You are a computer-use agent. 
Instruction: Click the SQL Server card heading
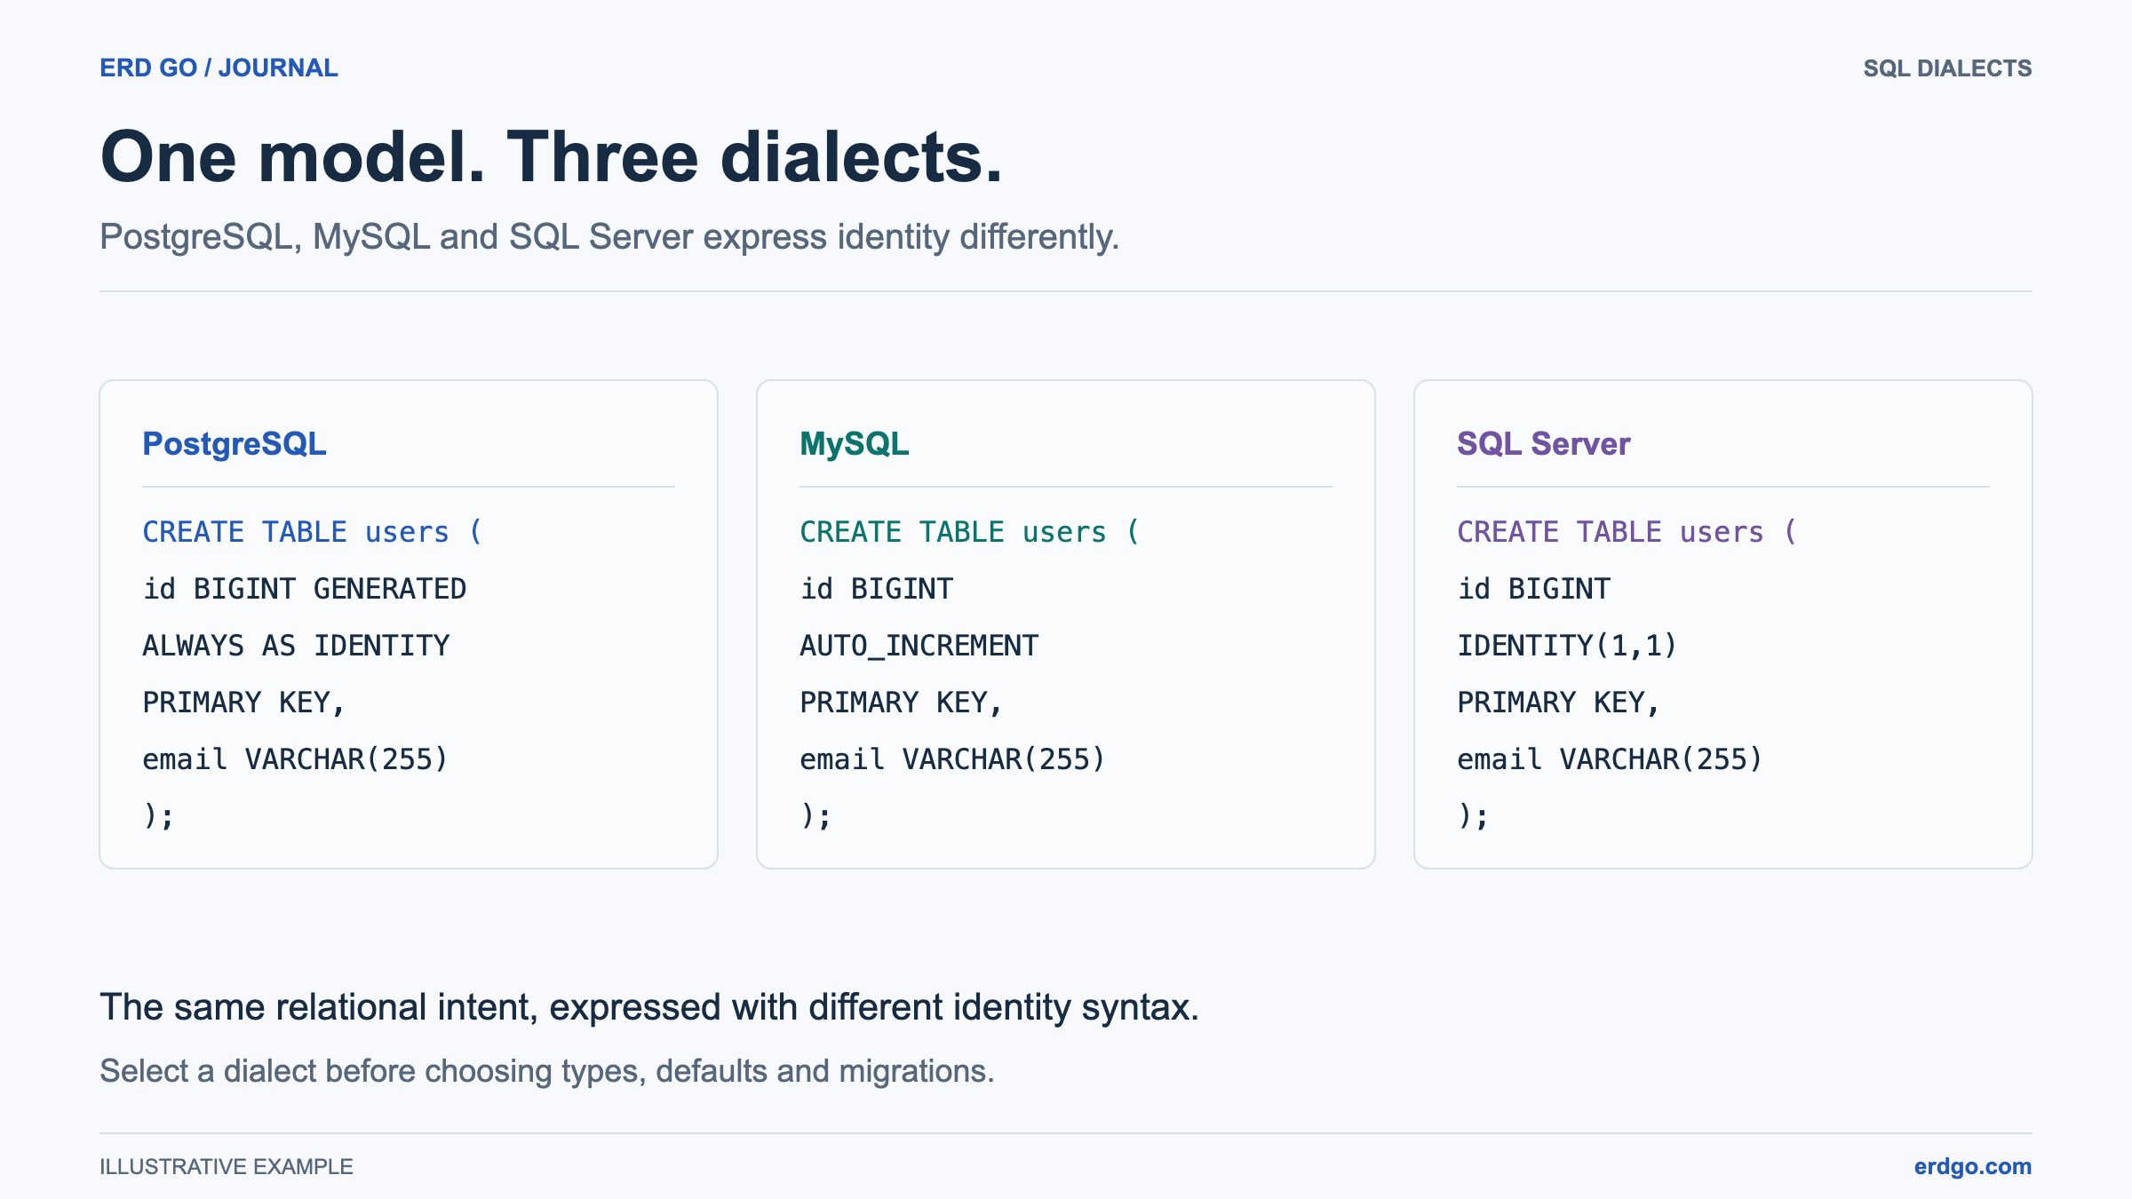point(1544,443)
